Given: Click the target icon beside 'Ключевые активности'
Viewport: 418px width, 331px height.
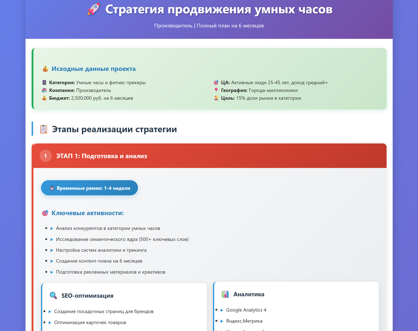Looking at the screenshot, I should coord(45,213).
